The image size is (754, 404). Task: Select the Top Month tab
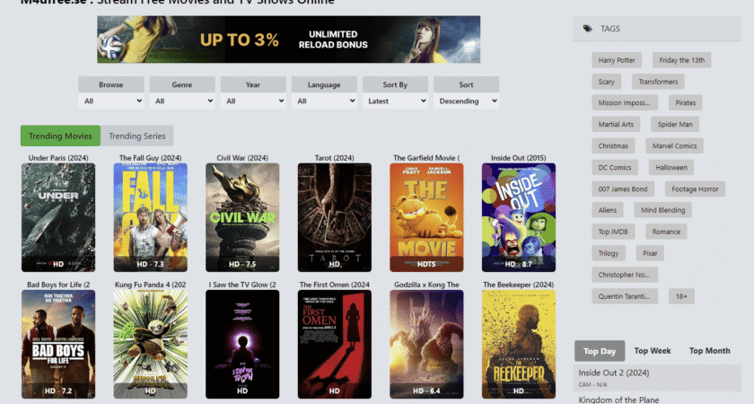pyautogui.click(x=709, y=351)
